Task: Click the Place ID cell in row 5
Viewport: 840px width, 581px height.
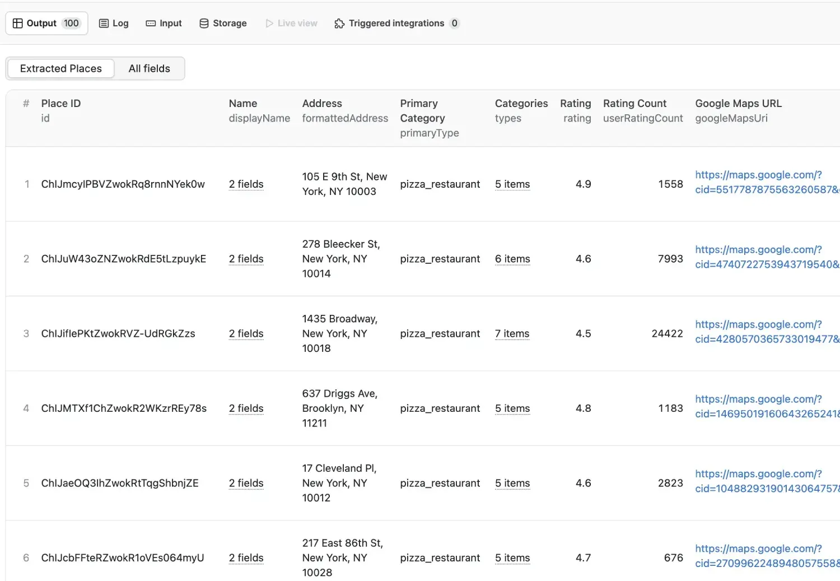Action: (x=120, y=483)
